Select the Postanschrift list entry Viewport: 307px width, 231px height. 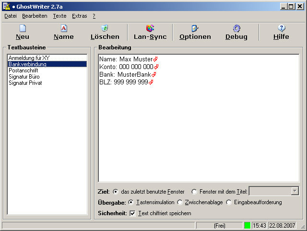pyautogui.click(x=47, y=70)
